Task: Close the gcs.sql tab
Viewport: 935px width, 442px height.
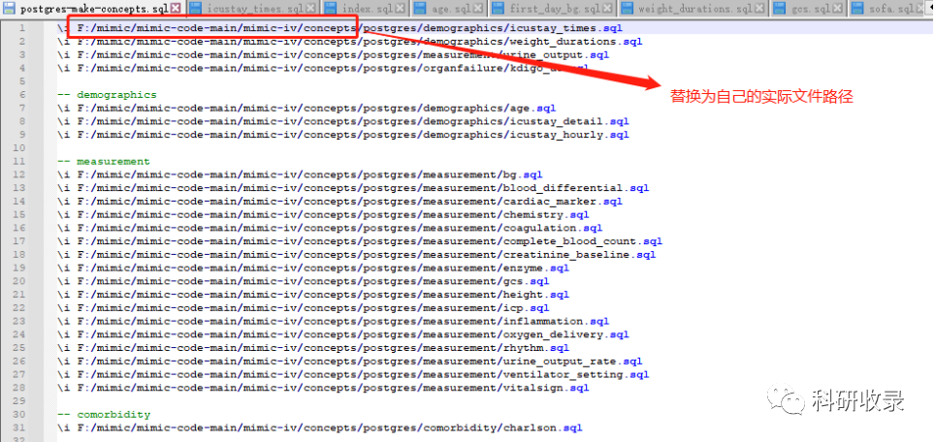Action: coord(836,9)
